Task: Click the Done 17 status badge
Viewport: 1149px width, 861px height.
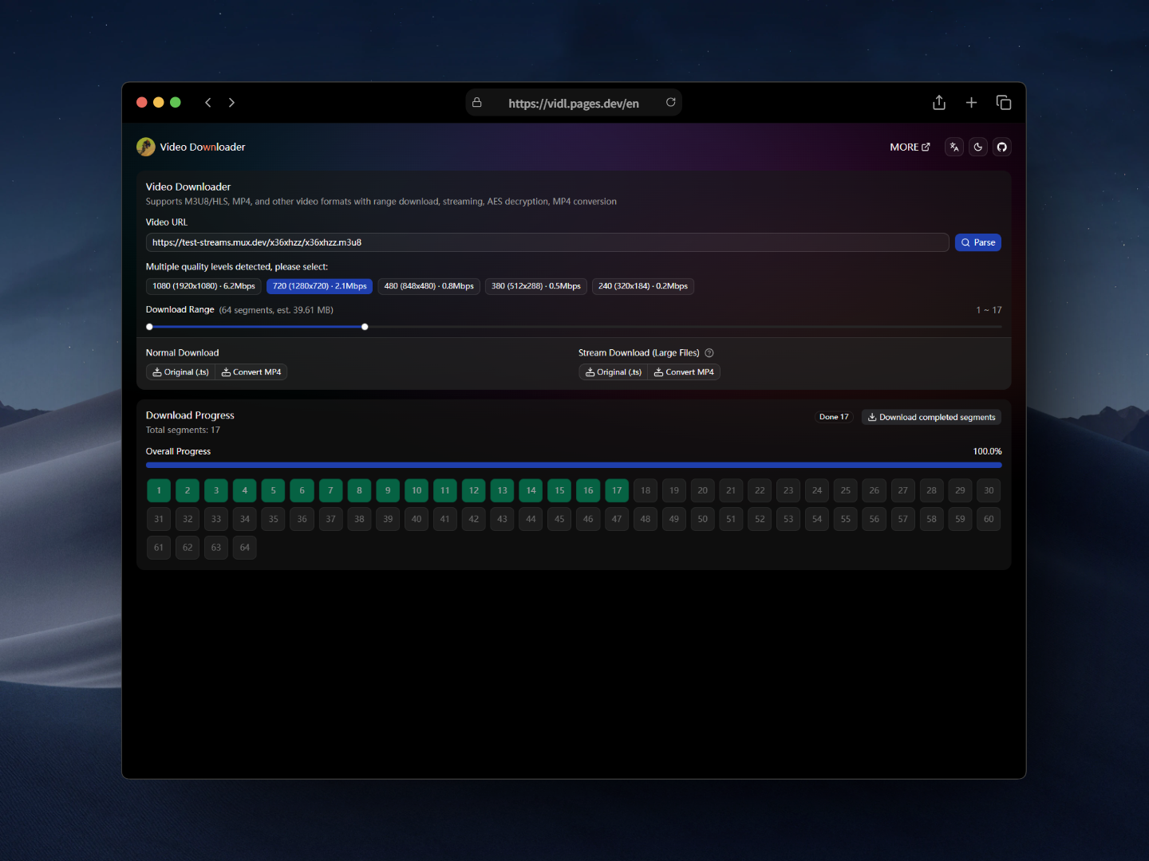Action: [x=834, y=417]
